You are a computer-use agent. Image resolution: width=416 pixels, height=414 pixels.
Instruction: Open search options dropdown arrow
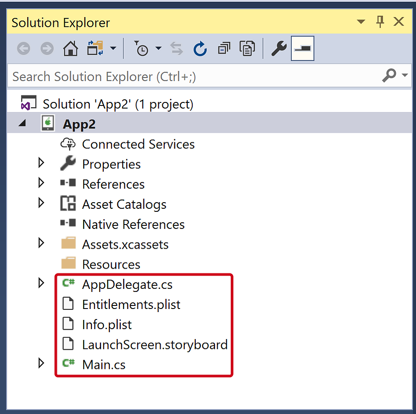[405, 75]
